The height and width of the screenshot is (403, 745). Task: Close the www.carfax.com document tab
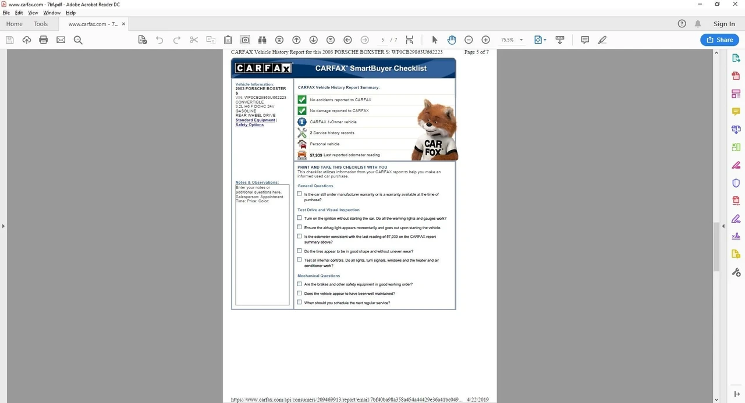pos(123,24)
